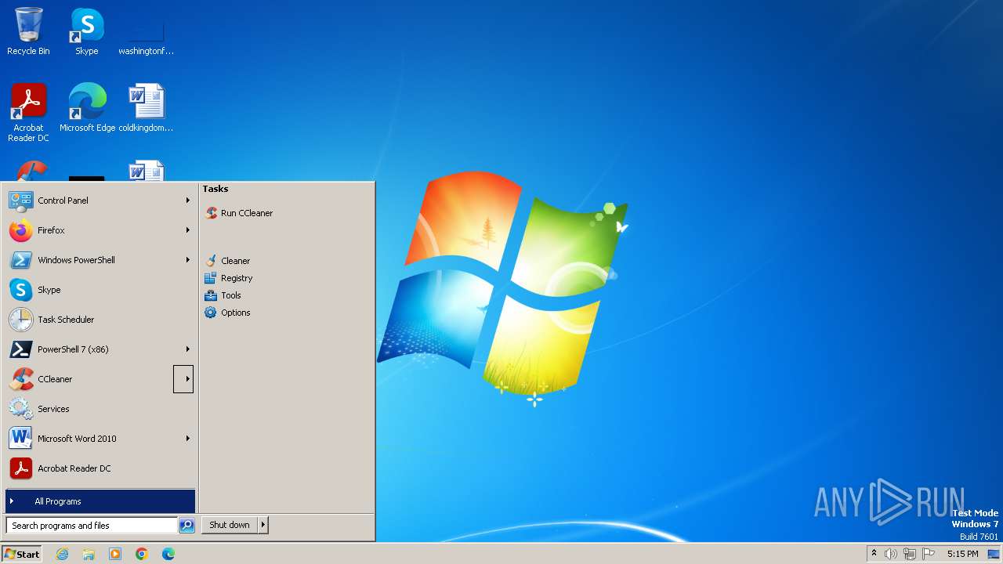Select Control Panel label in Start menu
This screenshot has width=1003, height=564.
(x=63, y=201)
